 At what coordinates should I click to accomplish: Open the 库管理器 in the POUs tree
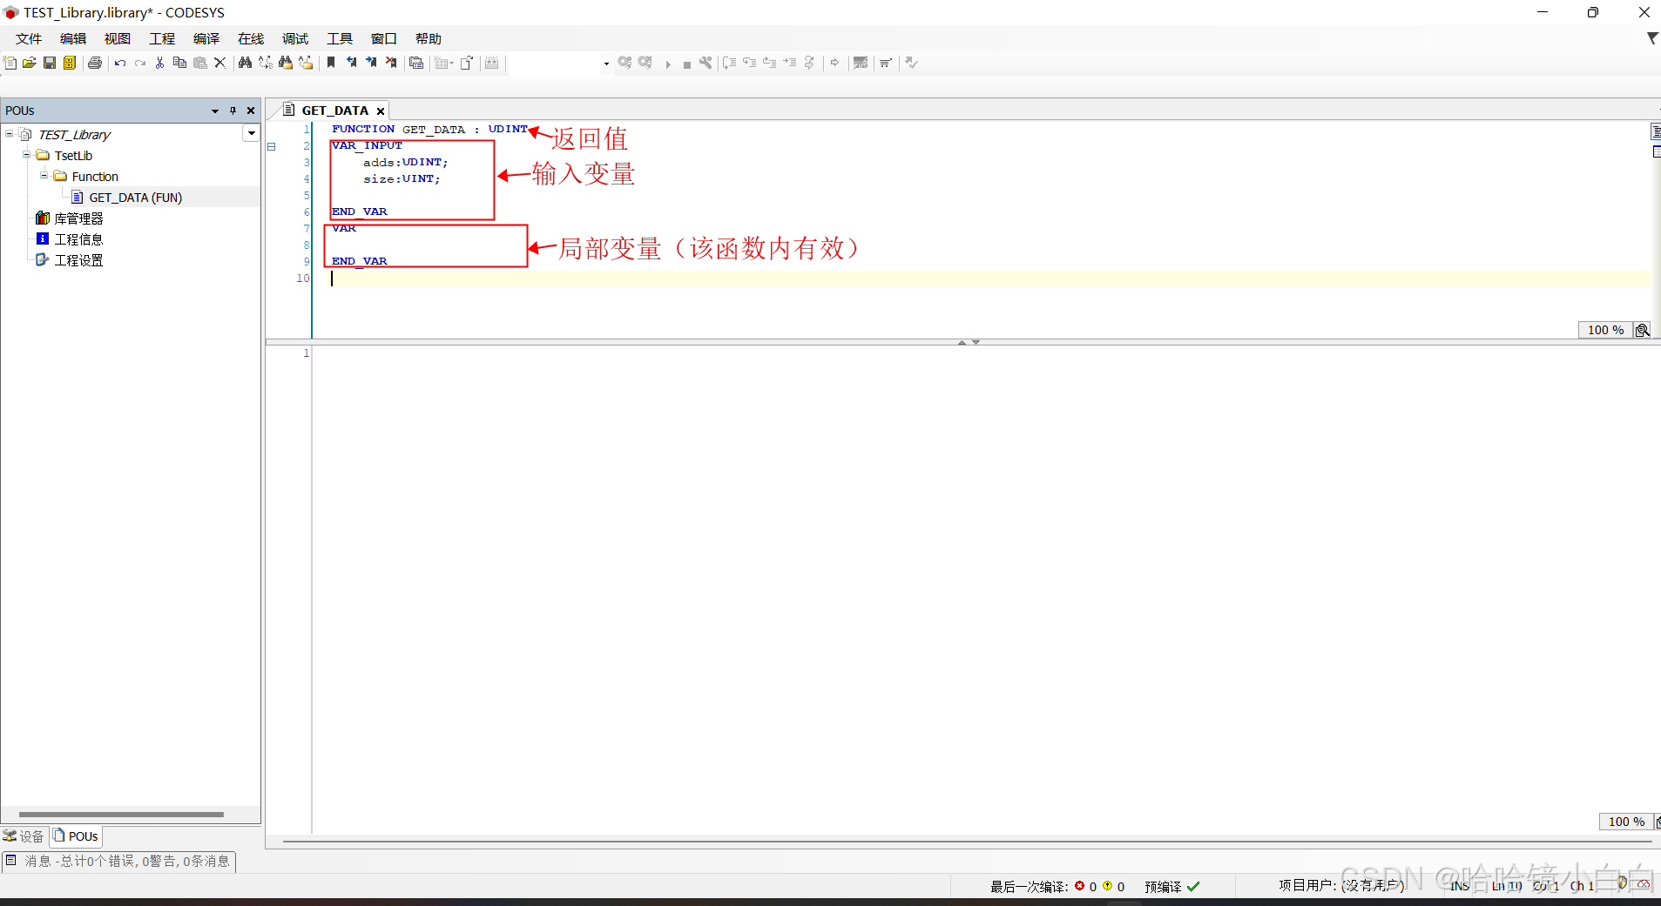[x=79, y=218]
